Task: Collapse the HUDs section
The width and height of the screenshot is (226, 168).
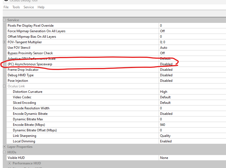Action: (x=4, y=152)
